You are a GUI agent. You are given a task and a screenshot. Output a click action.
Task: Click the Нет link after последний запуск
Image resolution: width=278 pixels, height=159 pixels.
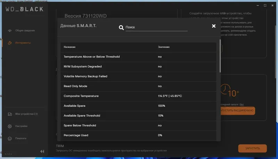pyautogui.click(x=242, y=104)
